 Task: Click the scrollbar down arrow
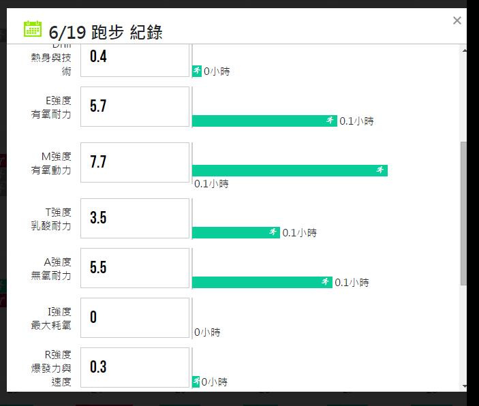pos(464,386)
